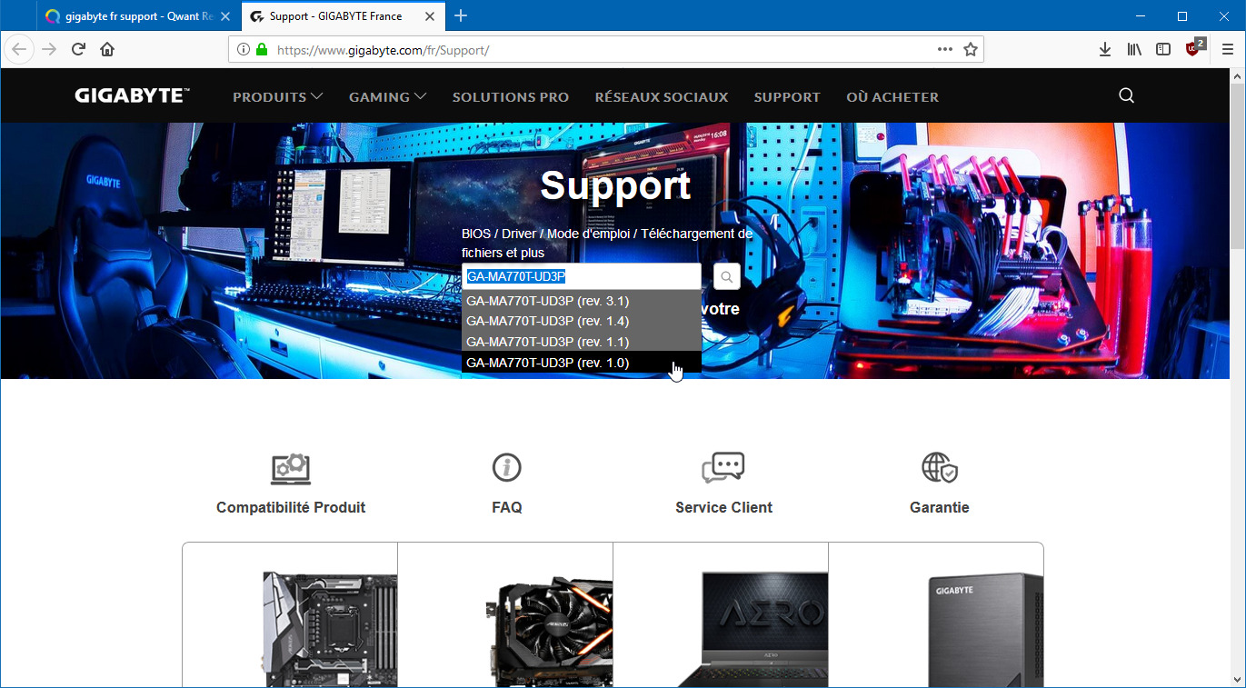Select the GIGABYTE mini PC thumbnail
Screen dimensions: 1246x688
coord(986,629)
